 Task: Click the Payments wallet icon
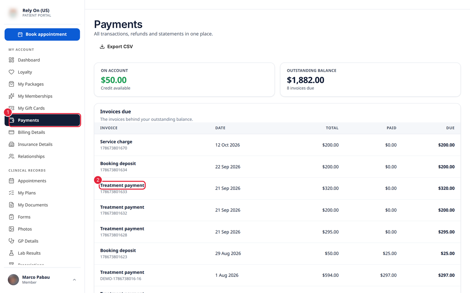point(11,120)
